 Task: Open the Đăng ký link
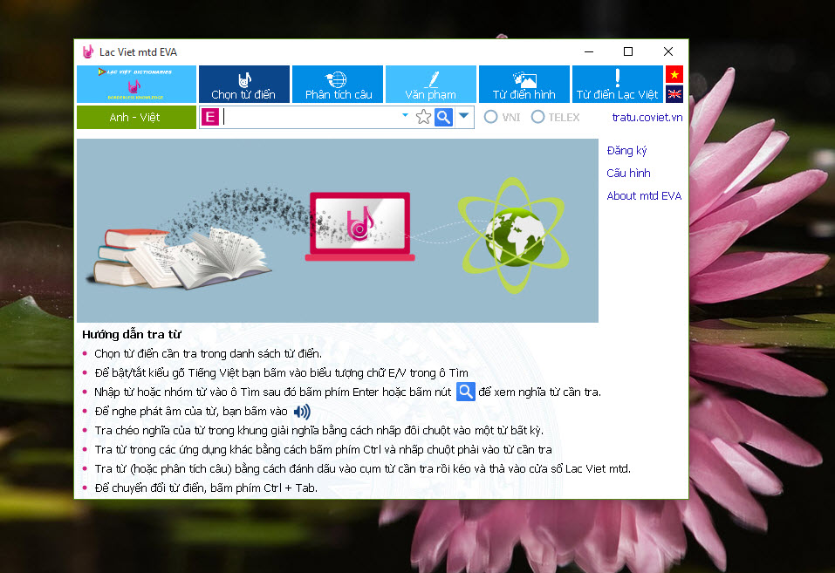[626, 150]
